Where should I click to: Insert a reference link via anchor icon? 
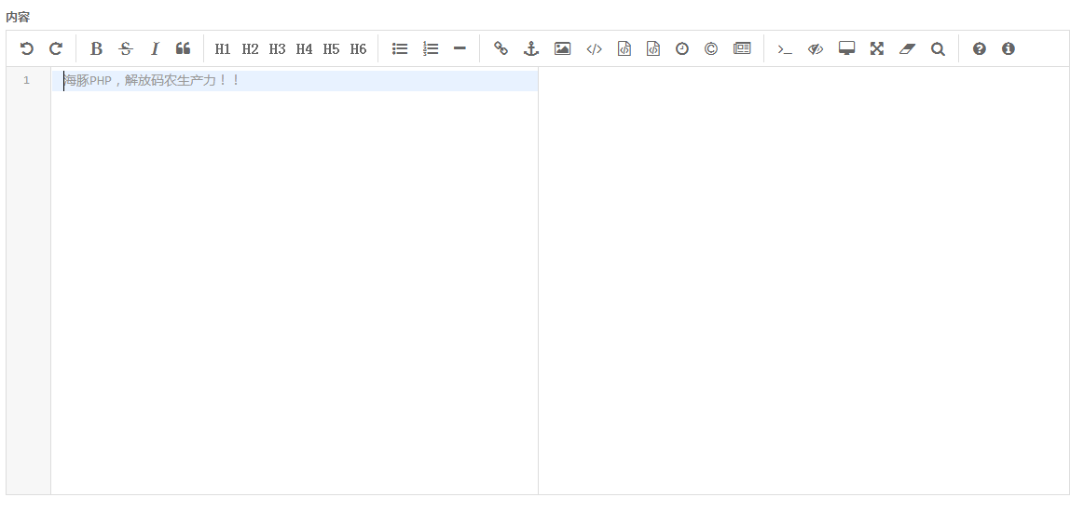coord(531,48)
